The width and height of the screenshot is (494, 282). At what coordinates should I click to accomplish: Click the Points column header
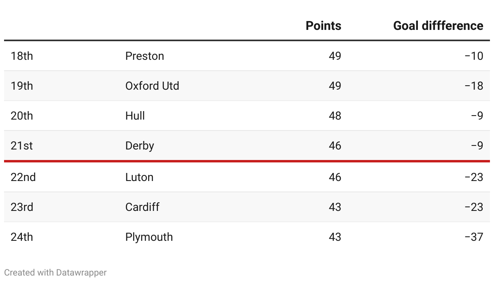click(323, 26)
